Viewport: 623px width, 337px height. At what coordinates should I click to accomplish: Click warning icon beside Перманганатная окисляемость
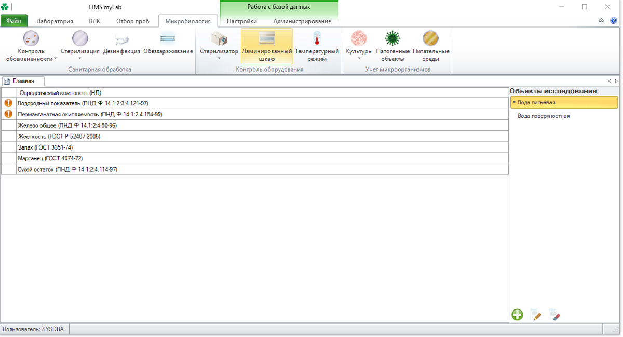pyautogui.click(x=8, y=114)
